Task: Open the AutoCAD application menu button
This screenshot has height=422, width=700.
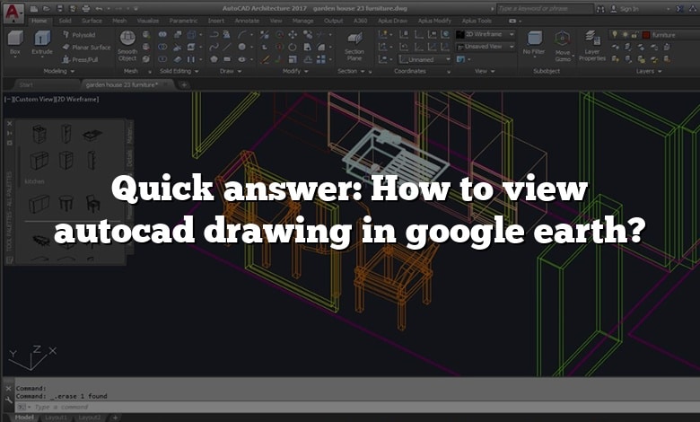Action: click(13, 13)
